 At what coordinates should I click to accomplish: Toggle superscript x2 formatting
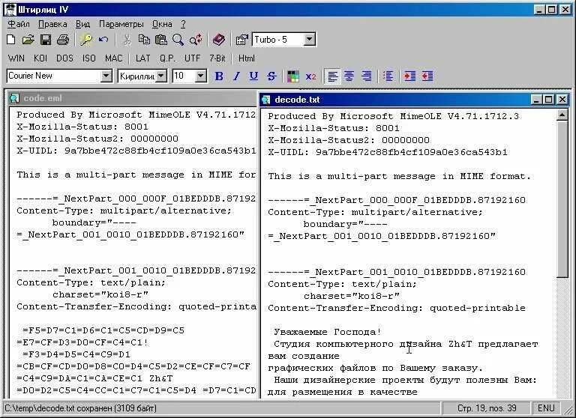[310, 76]
